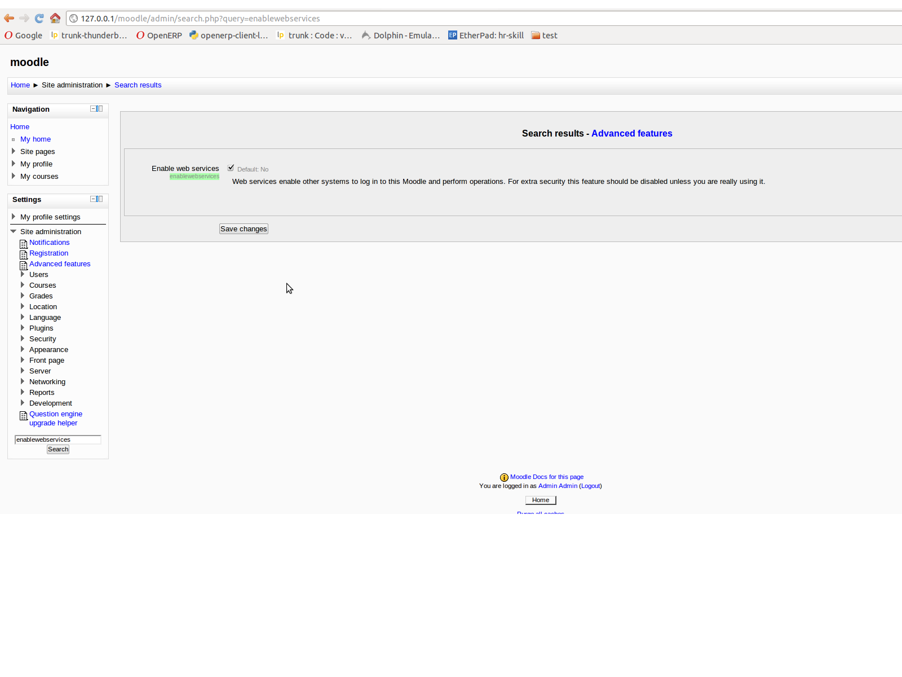Open the EtherPad: hr-skill bookmark
Image resolution: width=902 pixels, height=677 pixels.
486,35
